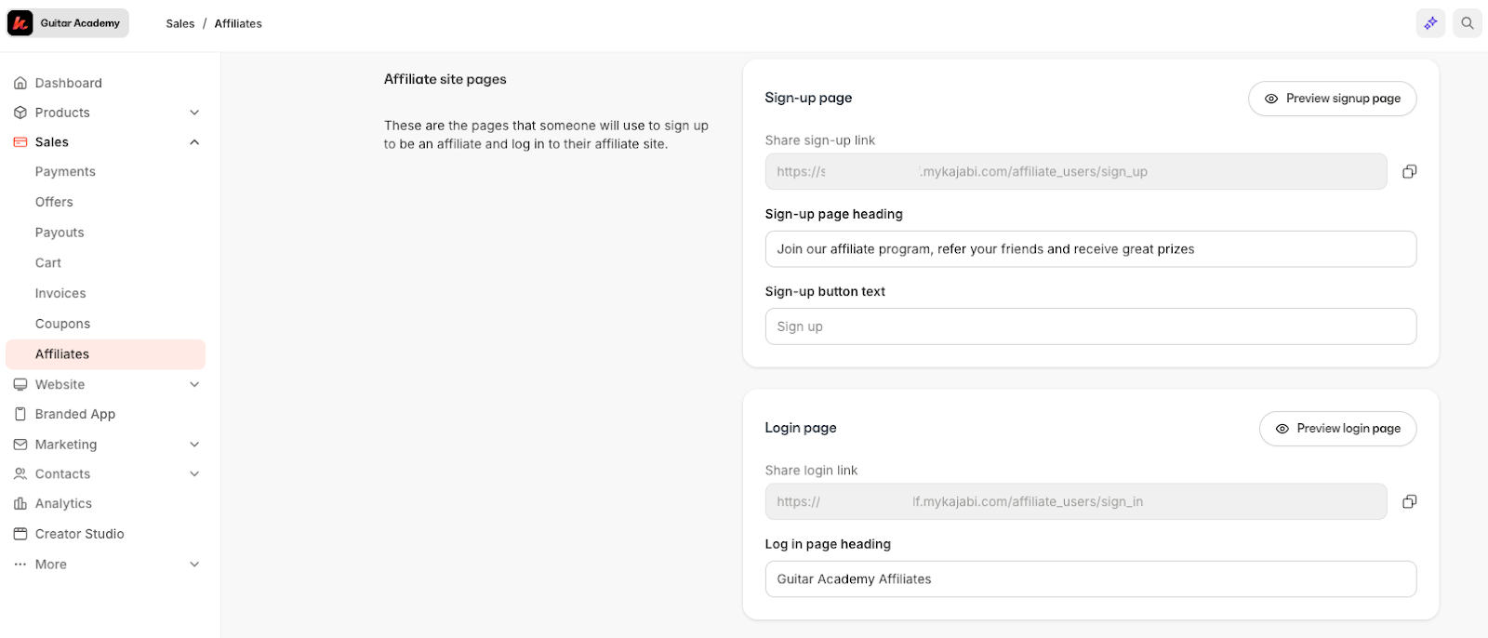The width and height of the screenshot is (1488, 638).
Task: Open the search magnifier icon
Action: click(1468, 23)
